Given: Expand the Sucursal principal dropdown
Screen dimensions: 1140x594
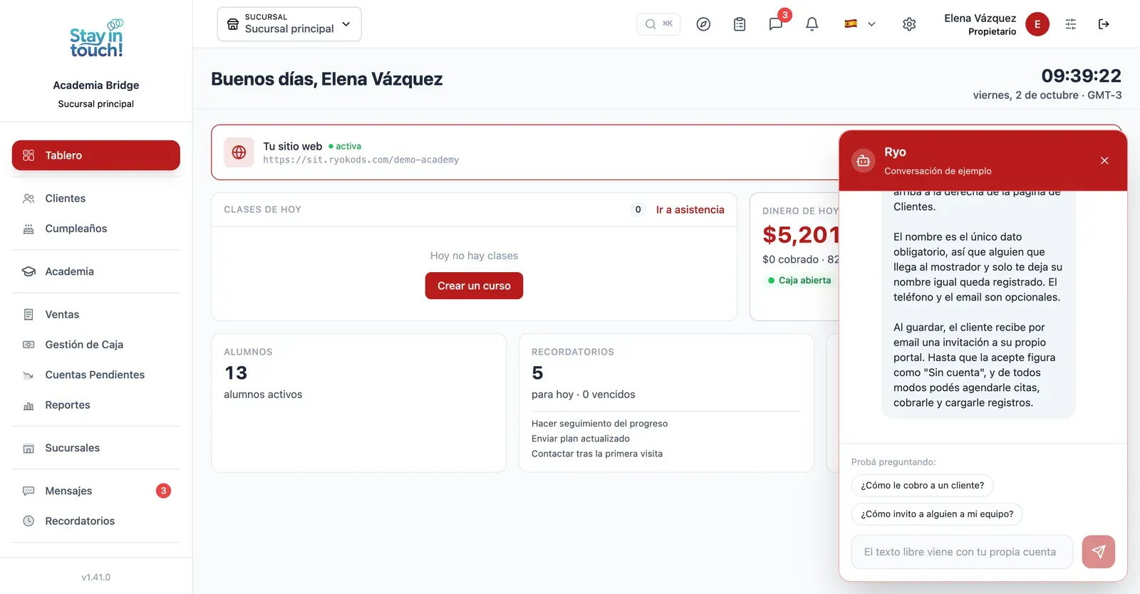Looking at the screenshot, I should coord(289,24).
